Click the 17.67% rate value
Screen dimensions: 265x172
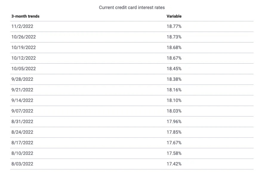click(x=174, y=143)
